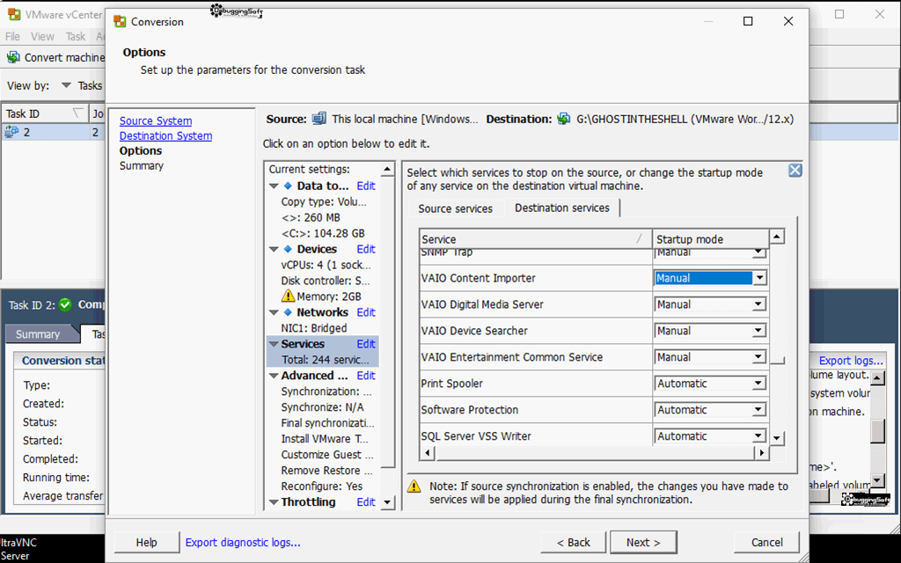This screenshot has width=901, height=563.
Task: Collapse the Advanced settings section
Action: point(274,376)
